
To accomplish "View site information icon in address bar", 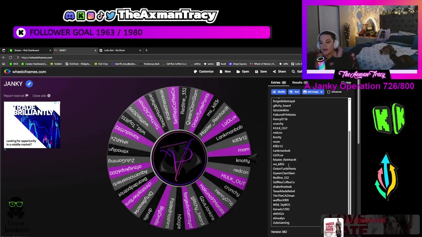I will tap(18, 58).
